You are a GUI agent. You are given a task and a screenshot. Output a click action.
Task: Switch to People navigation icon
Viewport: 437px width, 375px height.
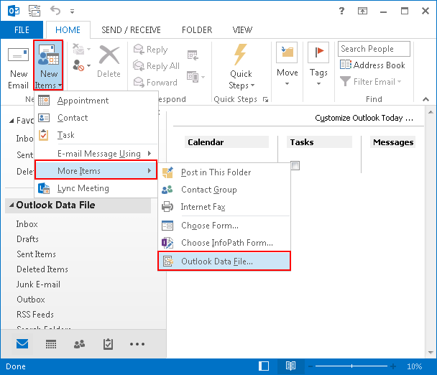[x=80, y=344]
